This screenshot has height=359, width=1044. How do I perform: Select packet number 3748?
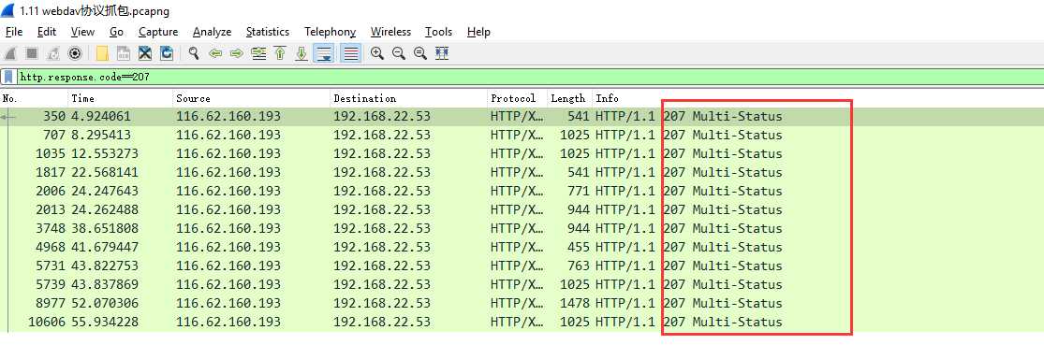(x=522, y=228)
